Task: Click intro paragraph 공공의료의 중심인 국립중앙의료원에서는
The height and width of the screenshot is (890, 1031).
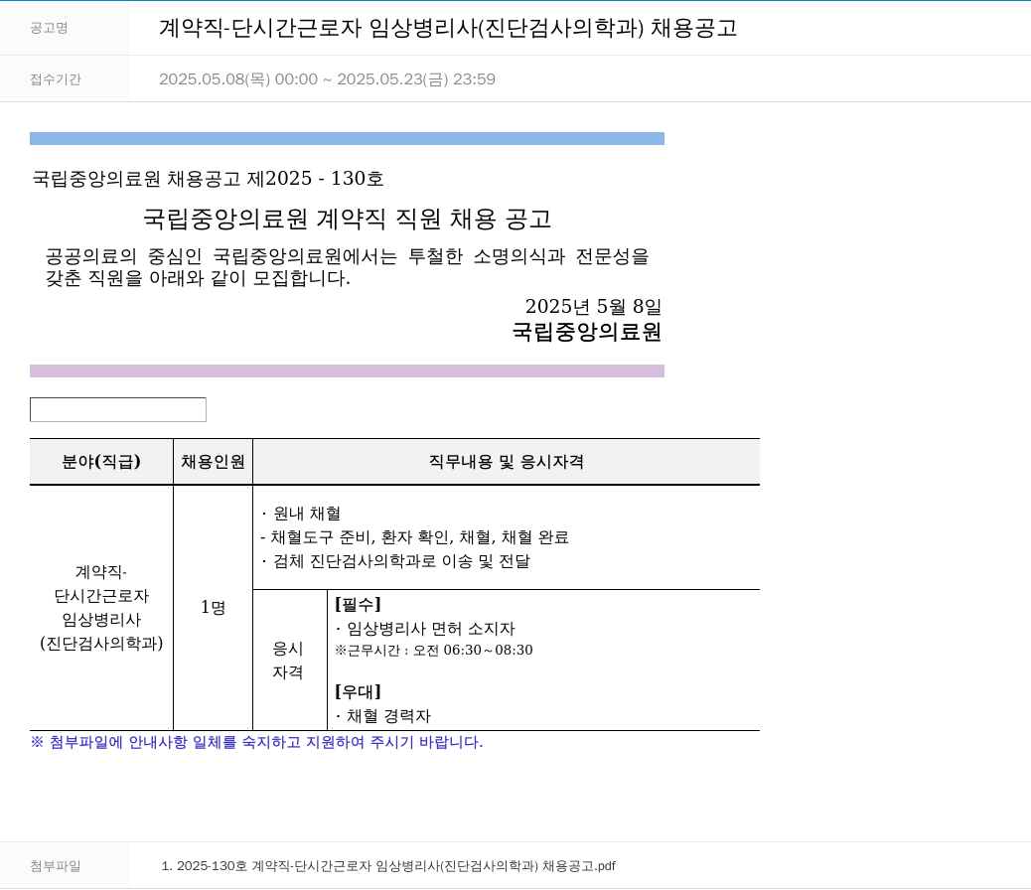Action: (x=347, y=267)
